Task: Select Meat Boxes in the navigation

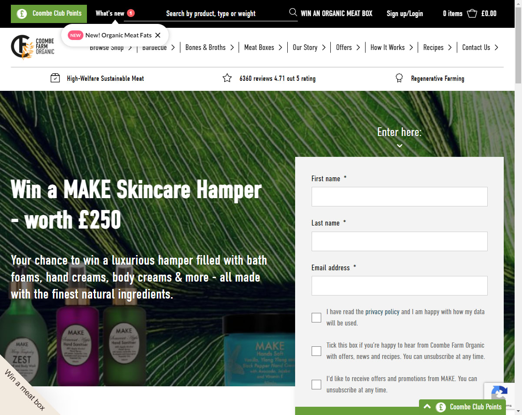Action: [x=259, y=48]
